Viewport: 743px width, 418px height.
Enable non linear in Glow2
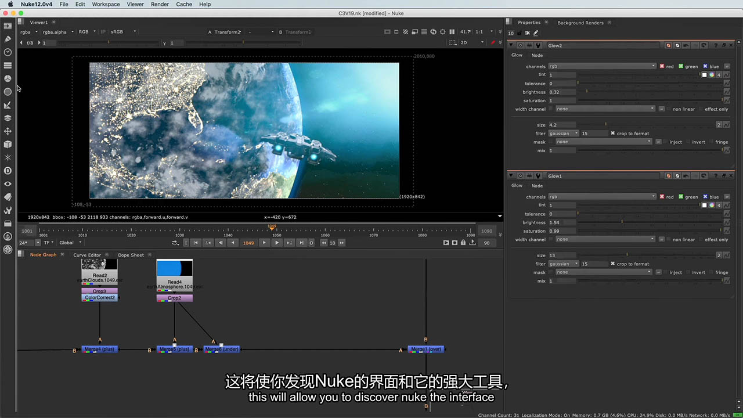(669, 109)
